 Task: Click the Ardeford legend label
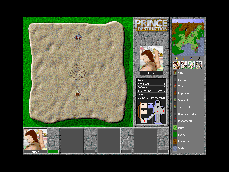184,107
